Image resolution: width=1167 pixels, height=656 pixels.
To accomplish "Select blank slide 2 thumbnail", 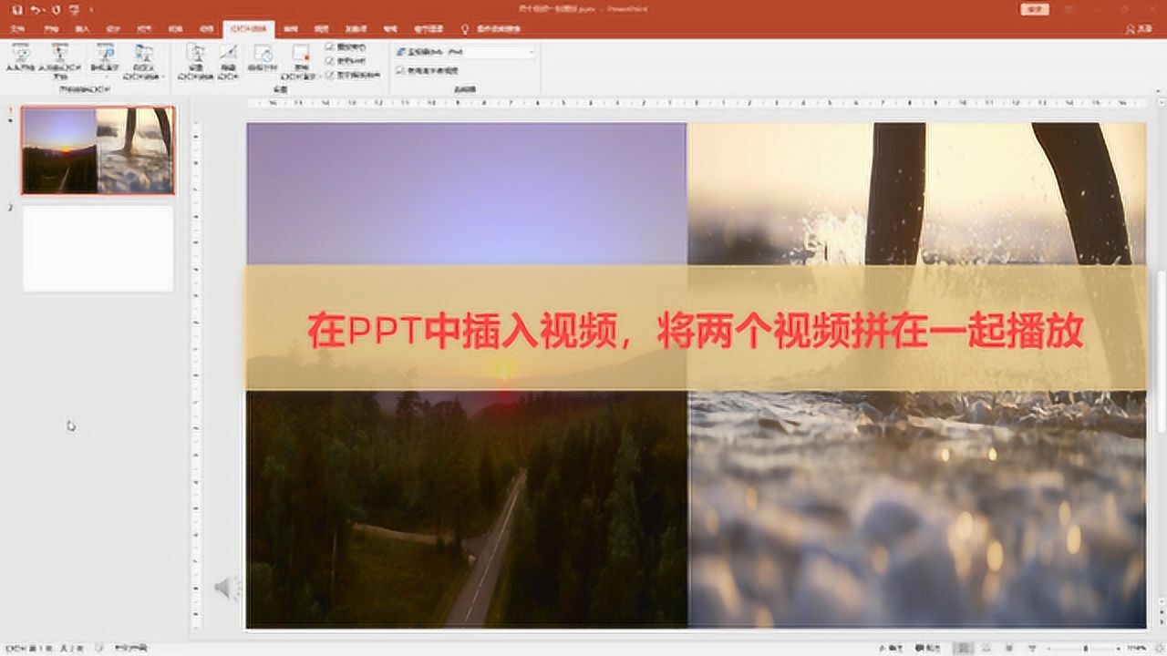I will (98, 248).
